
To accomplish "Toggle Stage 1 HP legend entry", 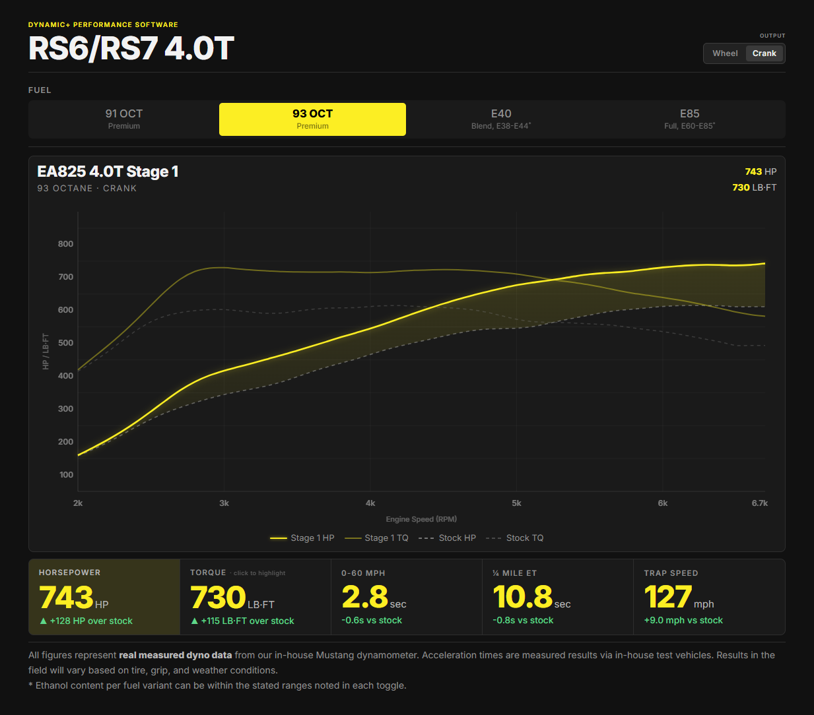I will coord(302,538).
